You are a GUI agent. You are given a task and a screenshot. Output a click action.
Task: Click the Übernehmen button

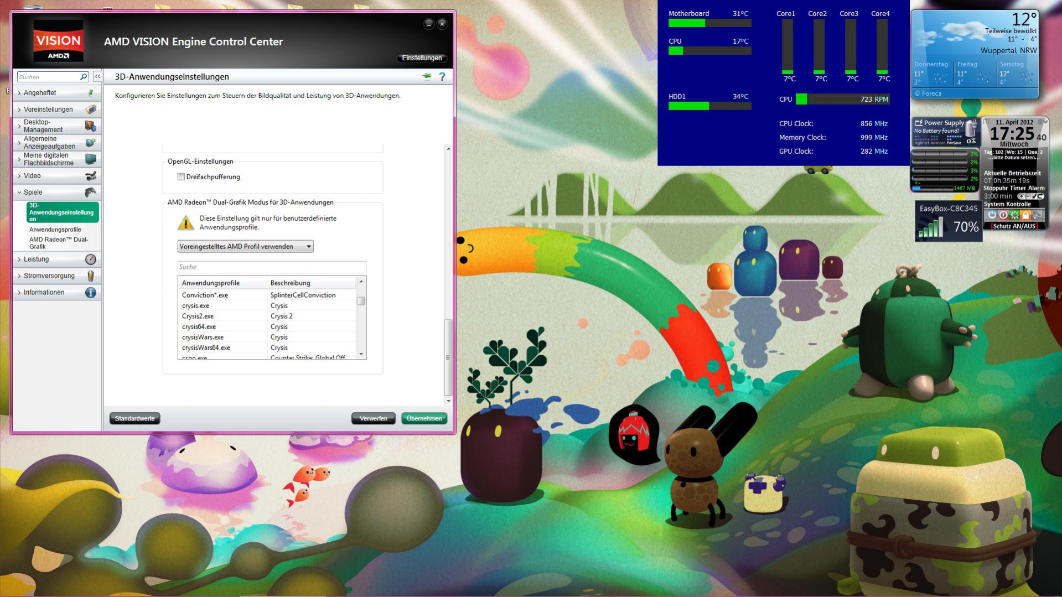click(x=424, y=419)
